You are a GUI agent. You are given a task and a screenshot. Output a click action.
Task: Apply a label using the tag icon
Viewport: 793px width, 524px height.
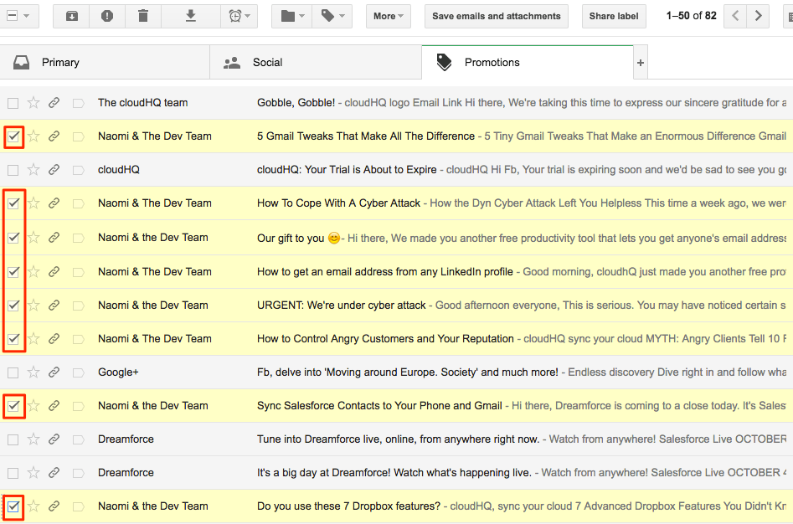point(327,15)
